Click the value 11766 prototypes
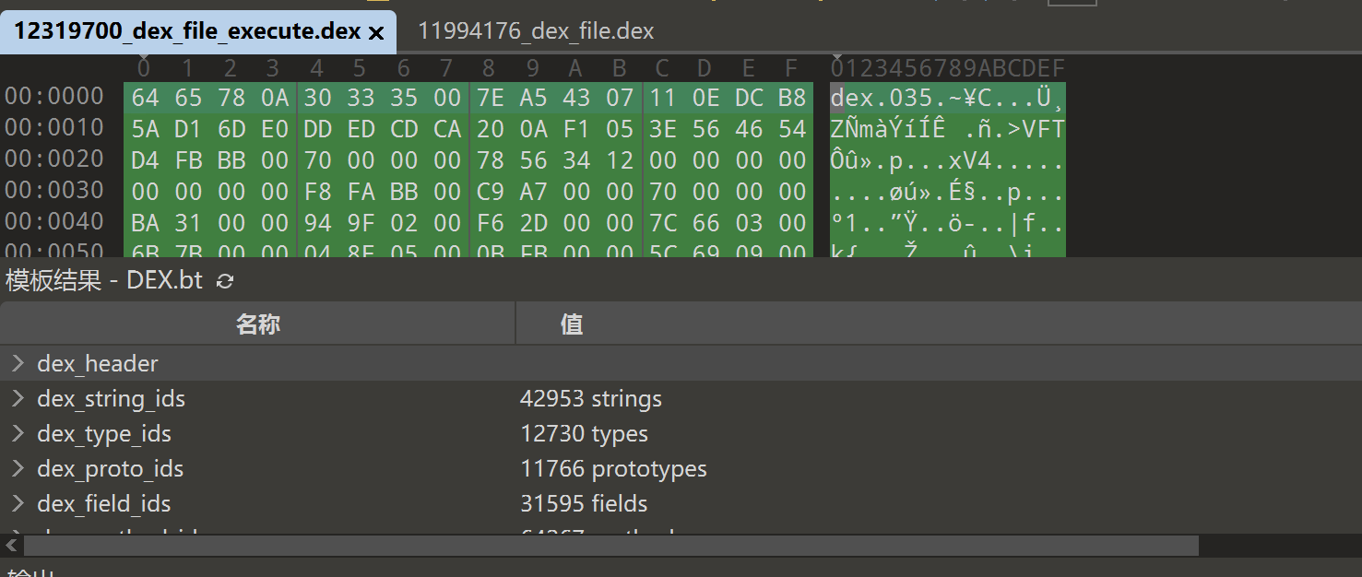 pyautogui.click(x=613, y=468)
